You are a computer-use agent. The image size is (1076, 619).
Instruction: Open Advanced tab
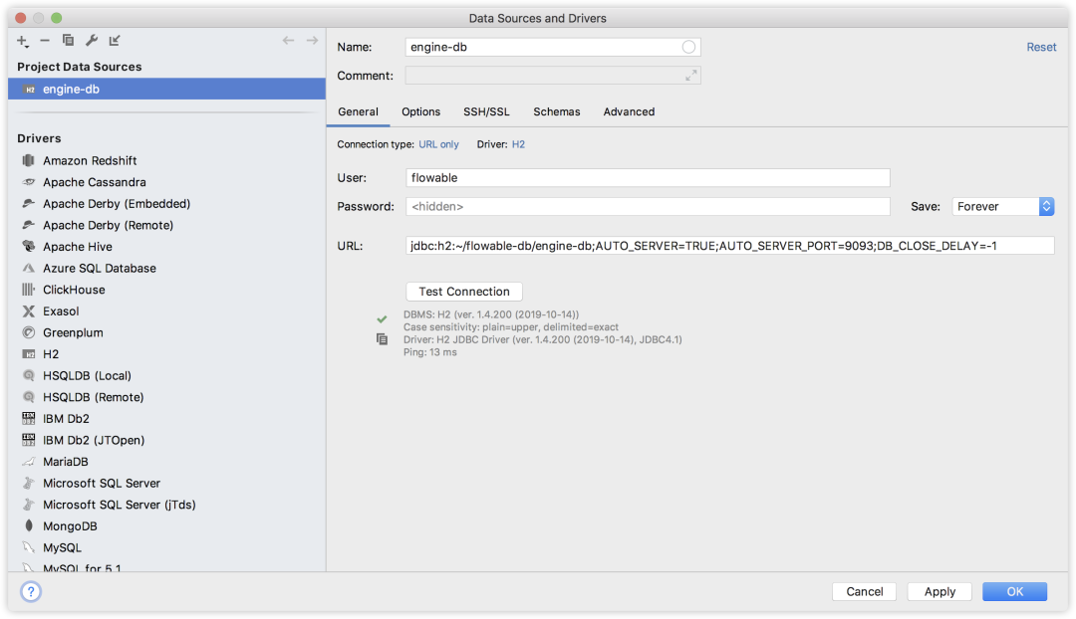[629, 111]
